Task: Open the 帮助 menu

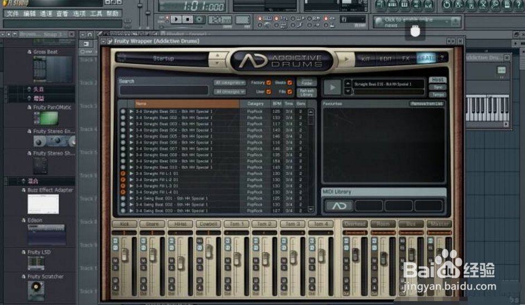Action: coord(112,13)
